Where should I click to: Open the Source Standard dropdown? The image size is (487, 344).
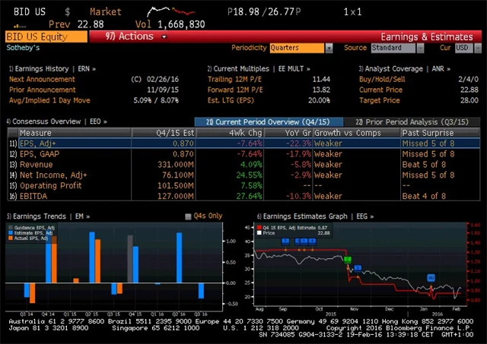(x=399, y=48)
